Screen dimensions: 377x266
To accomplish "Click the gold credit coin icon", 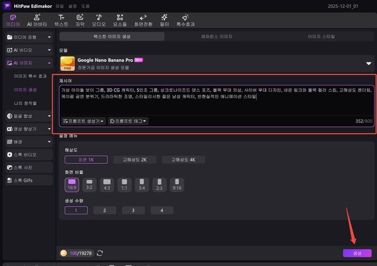I will pyautogui.click(x=63, y=253).
